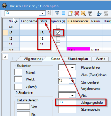Screen dimensions: 111x116
Task: Switch to the Stundenplan tab
Action: coord(78,59)
